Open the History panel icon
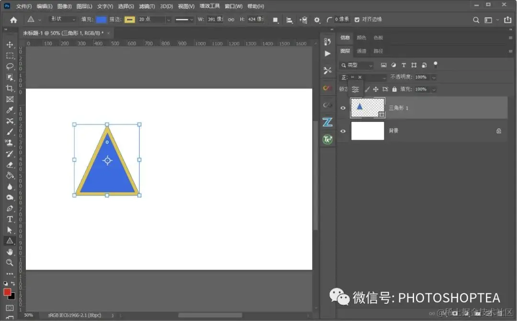Image resolution: width=517 pixels, height=321 pixels. pos(327,42)
